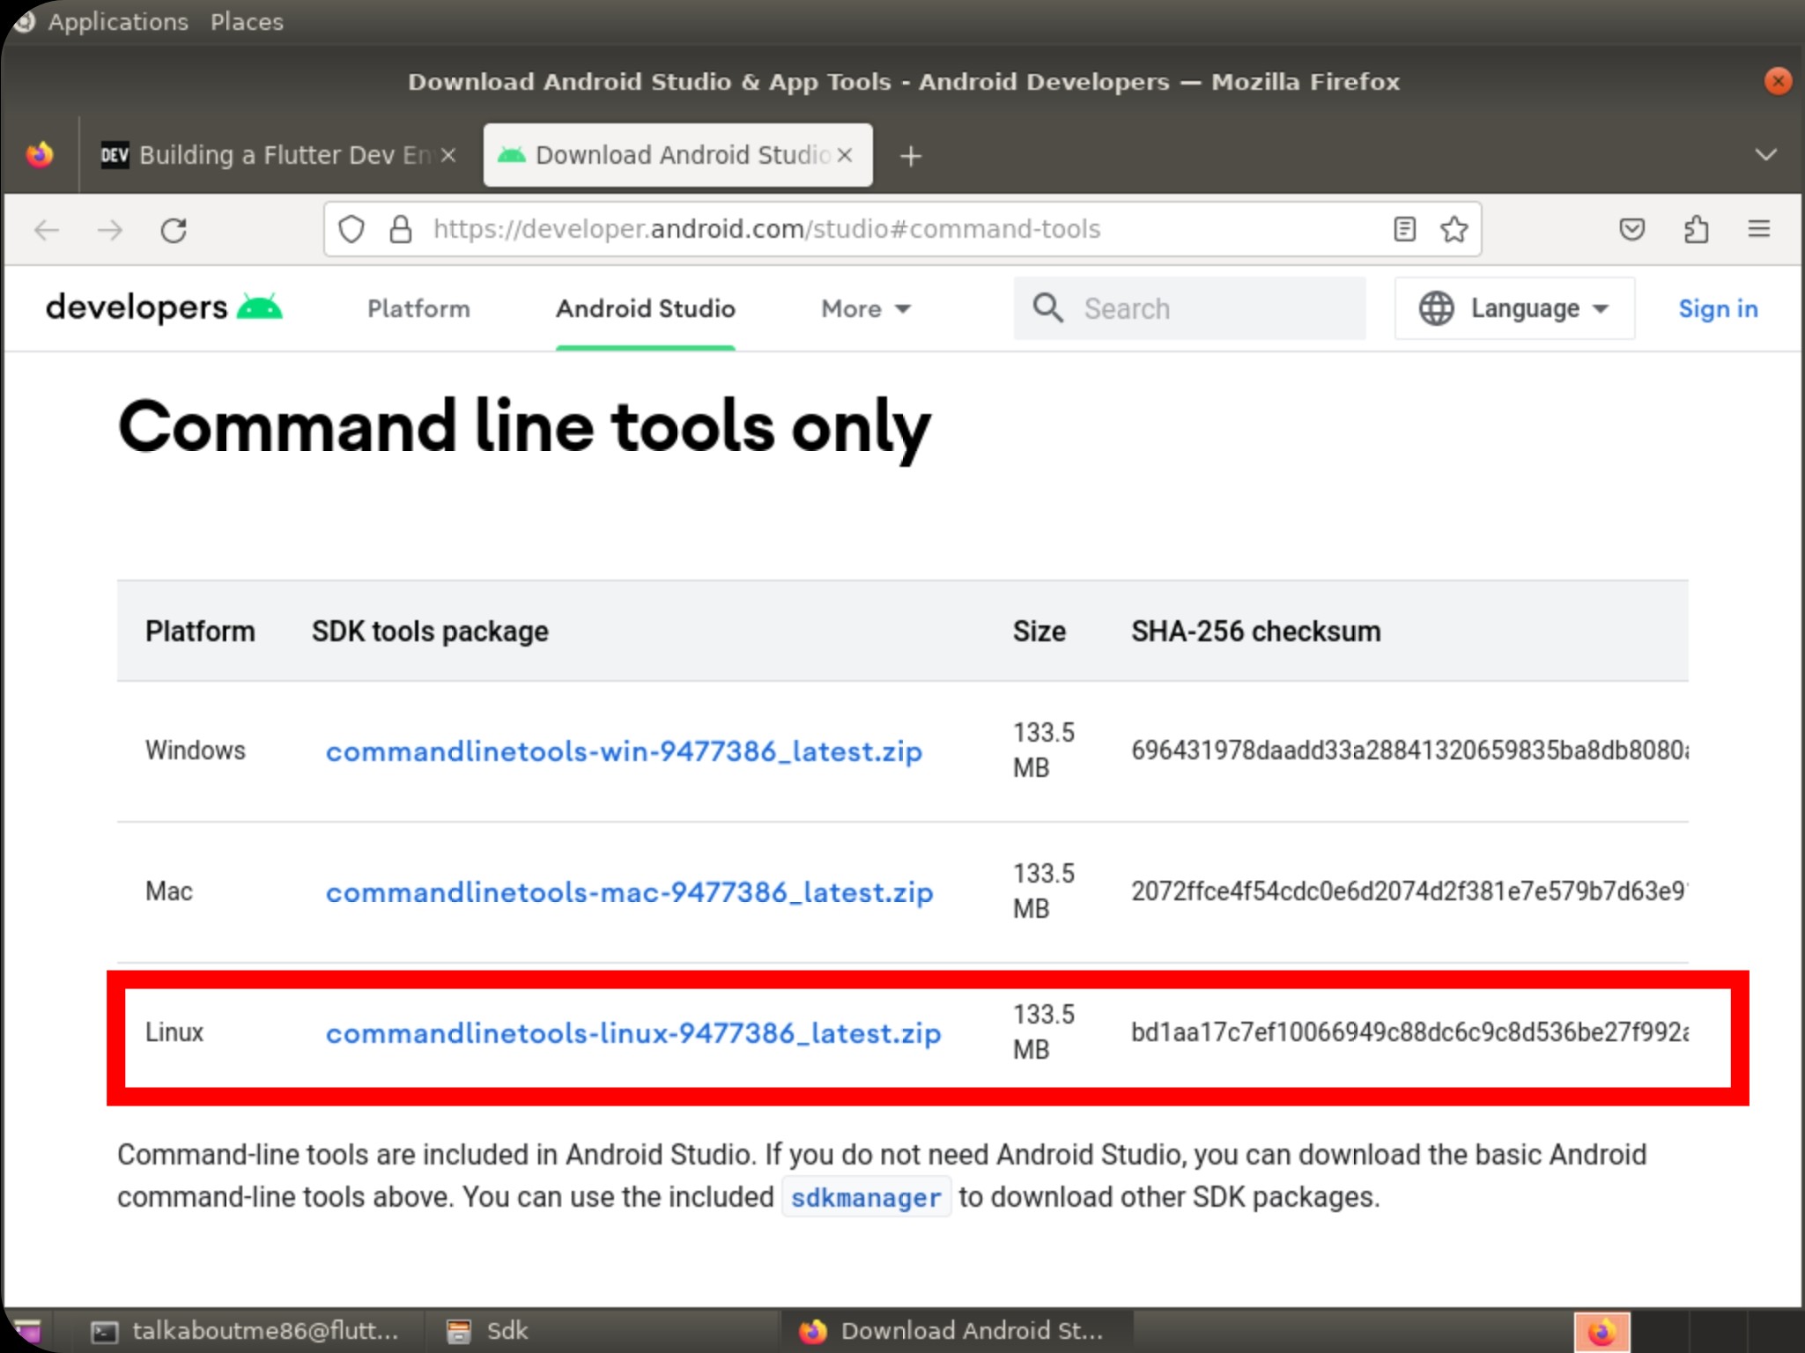This screenshot has height=1353, width=1805.
Task: Bookmark this page with star icon
Action: [x=1454, y=230]
